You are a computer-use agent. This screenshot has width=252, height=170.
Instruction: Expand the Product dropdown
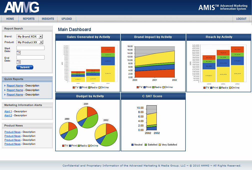(41, 42)
